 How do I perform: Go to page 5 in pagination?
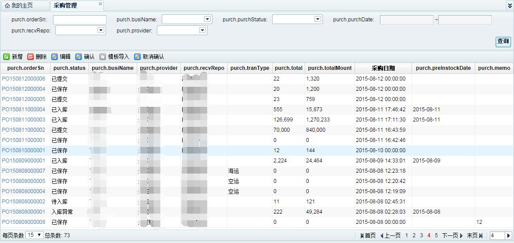pyautogui.click(x=436, y=235)
